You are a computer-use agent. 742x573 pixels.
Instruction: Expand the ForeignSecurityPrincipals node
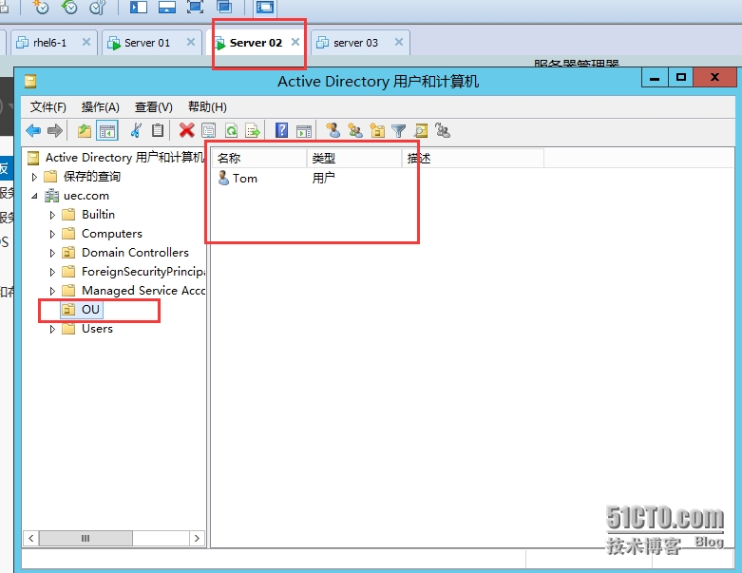(52, 272)
